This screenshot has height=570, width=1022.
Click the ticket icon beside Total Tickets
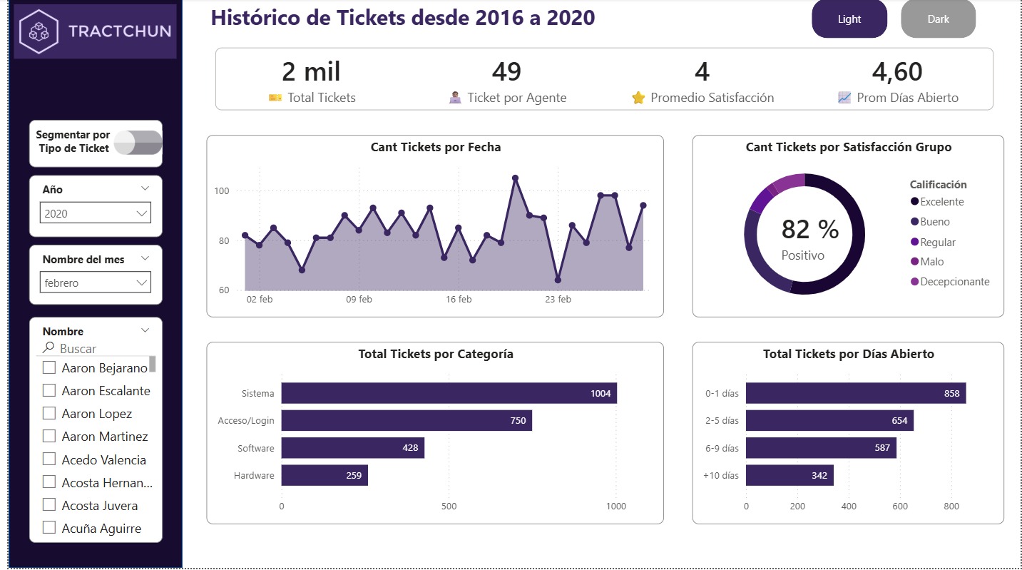coord(275,98)
